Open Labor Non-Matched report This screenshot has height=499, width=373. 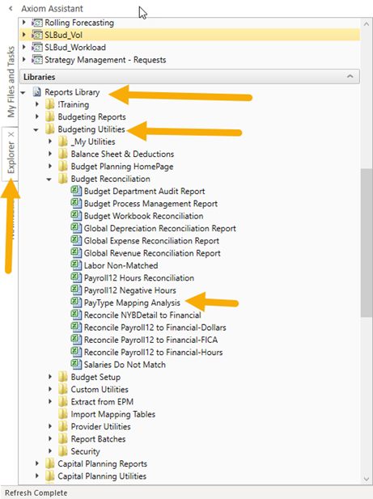coord(121,265)
